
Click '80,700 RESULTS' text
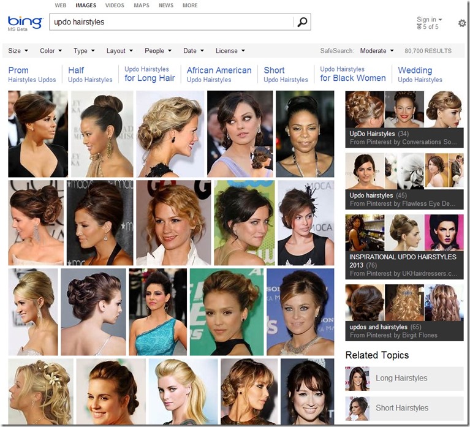click(x=428, y=51)
